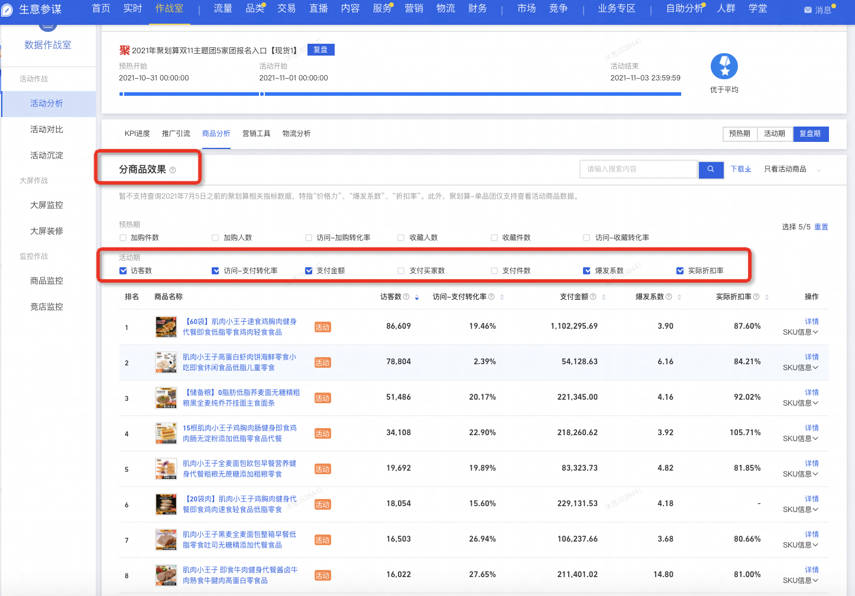Open 详情 for rank 1 product

812,322
